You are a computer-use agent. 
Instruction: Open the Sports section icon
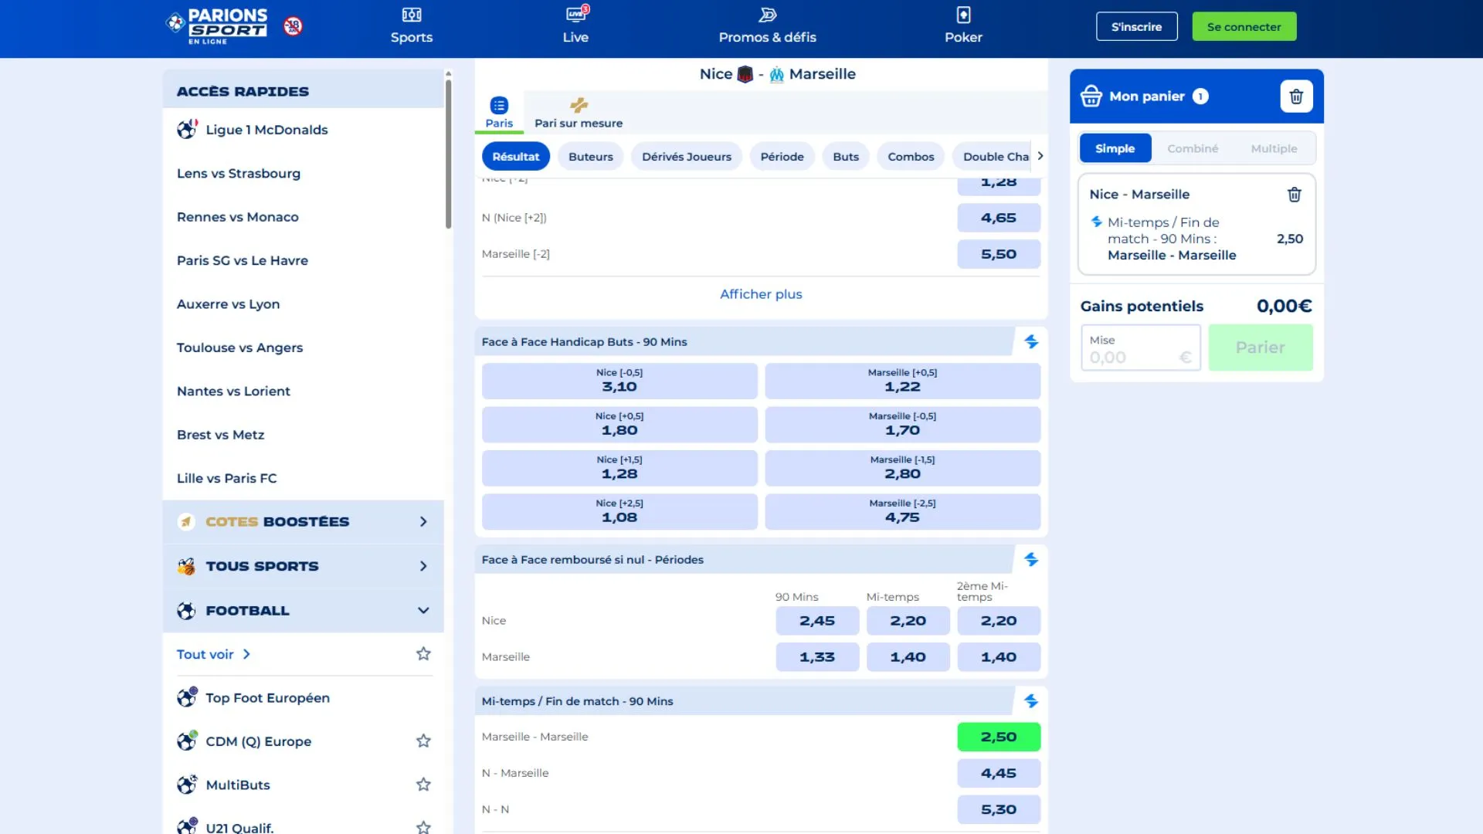tap(412, 13)
